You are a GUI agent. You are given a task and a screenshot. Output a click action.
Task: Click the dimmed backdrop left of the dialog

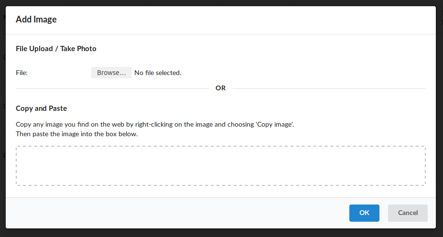[x=2, y=119]
